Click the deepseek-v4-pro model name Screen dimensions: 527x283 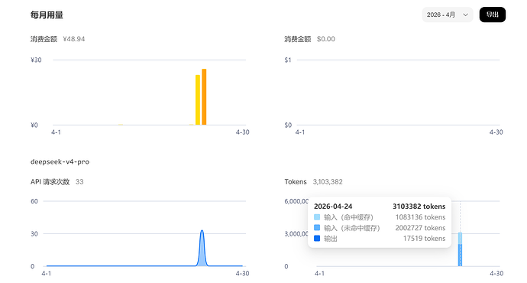click(60, 162)
